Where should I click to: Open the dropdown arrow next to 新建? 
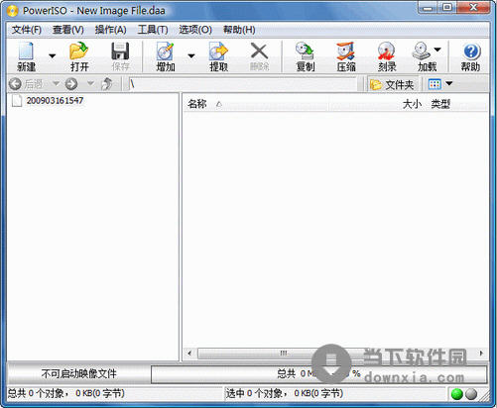tap(52, 55)
